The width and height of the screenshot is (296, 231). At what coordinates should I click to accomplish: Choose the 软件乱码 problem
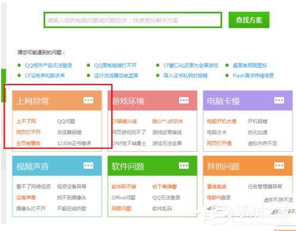(162, 208)
